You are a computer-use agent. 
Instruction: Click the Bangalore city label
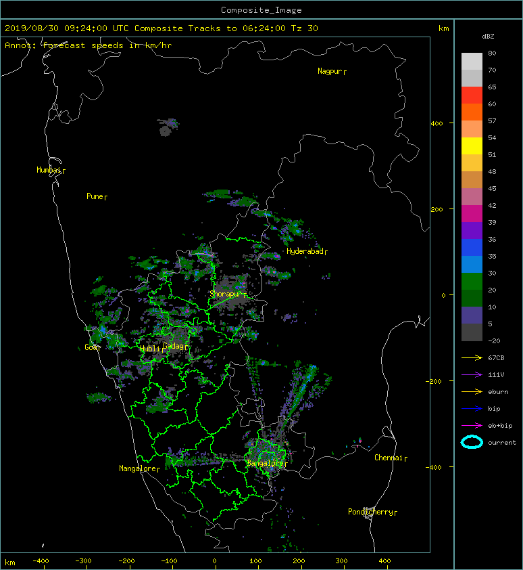click(x=266, y=463)
